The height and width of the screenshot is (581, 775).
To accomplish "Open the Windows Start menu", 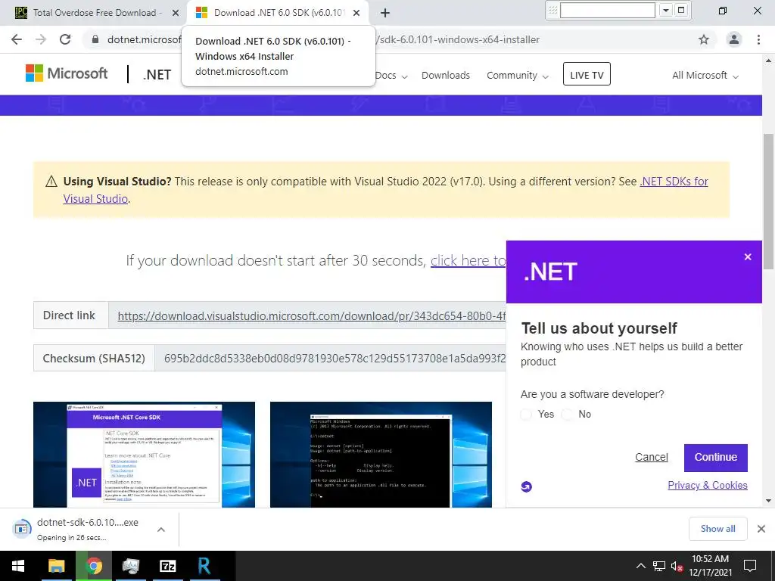I will pos(18,566).
